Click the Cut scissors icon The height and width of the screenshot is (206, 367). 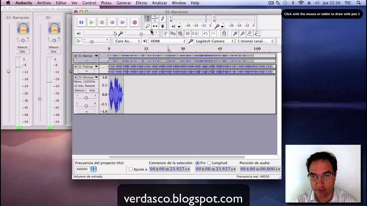[165, 34]
